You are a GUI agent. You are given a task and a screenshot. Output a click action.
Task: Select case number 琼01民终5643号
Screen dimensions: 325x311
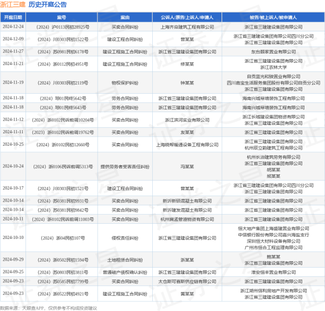pyautogui.click(x=63, y=108)
